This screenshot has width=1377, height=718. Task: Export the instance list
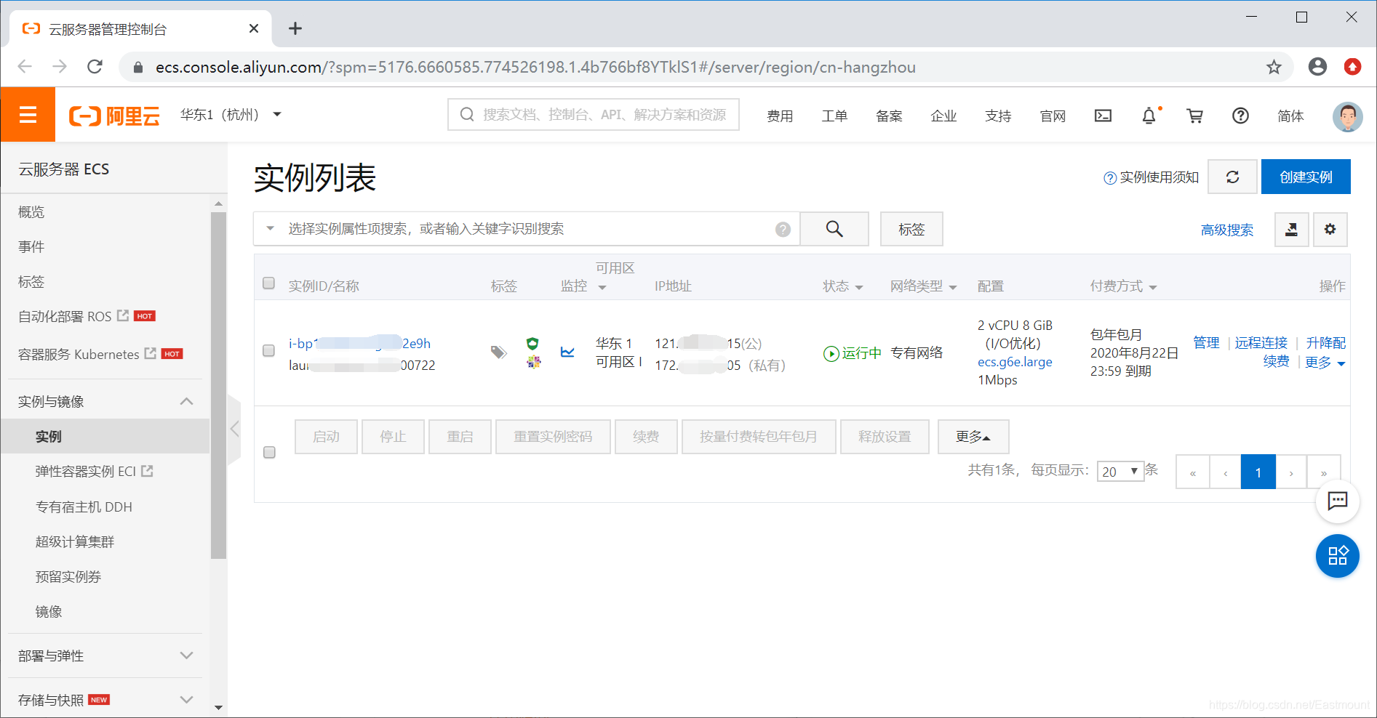[1291, 229]
